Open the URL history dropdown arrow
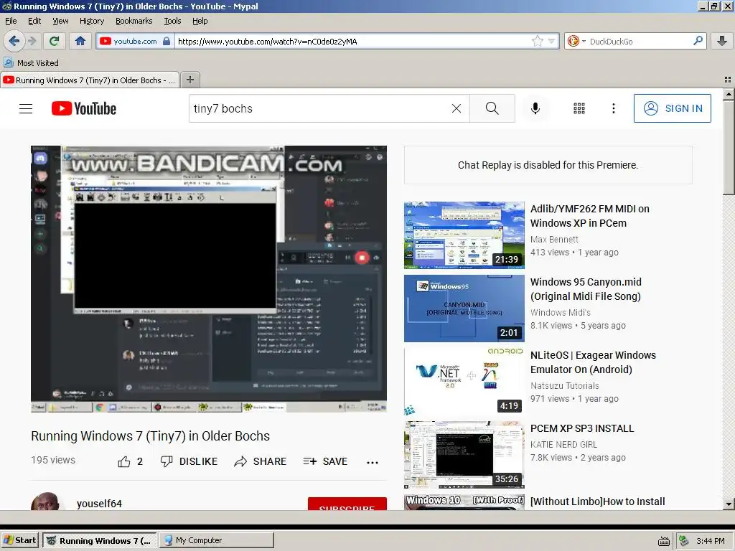This screenshot has width=735, height=551. (552, 41)
